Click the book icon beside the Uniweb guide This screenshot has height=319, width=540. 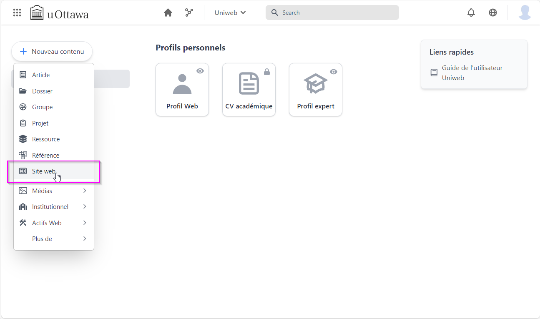(x=434, y=73)
